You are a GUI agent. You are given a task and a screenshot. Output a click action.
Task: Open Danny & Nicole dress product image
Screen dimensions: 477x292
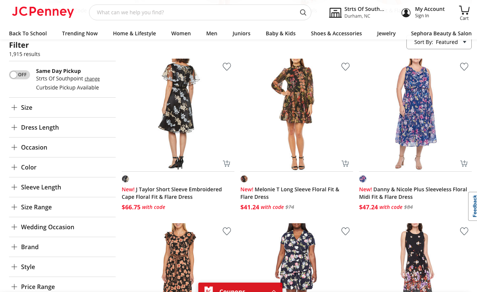pos(415,114)
